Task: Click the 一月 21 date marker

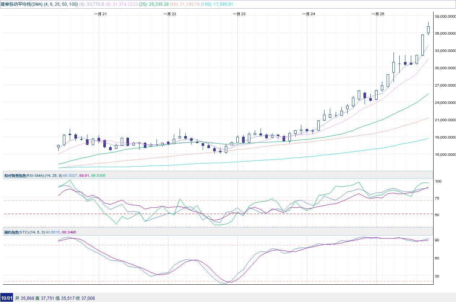Action: coord(100,14)
